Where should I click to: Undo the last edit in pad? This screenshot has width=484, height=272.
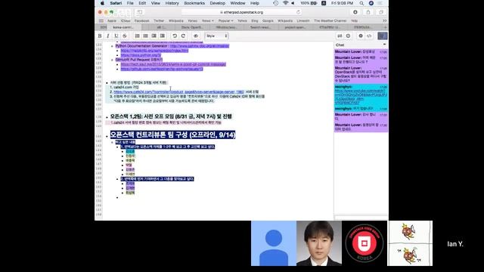coord(175,36)
